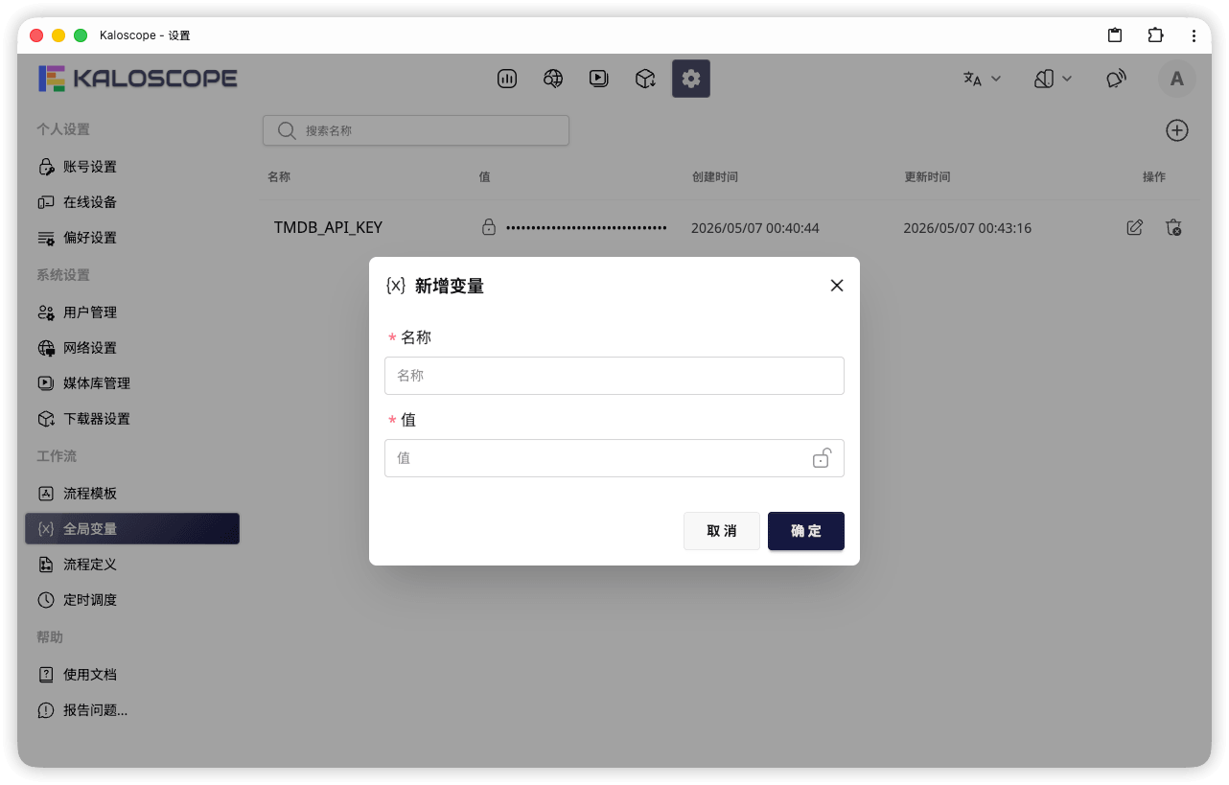Viewport: 1229px width, 785px height.
Task: Open 使用文档 help link
Action: (x=132, y=675)
